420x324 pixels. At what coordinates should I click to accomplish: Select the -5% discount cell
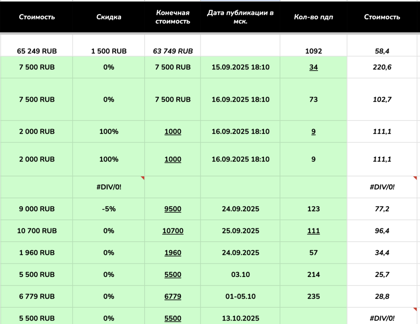pos(109,209)
